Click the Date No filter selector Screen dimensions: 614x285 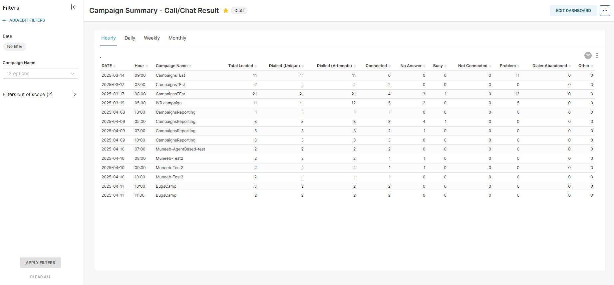click(15, 47)
